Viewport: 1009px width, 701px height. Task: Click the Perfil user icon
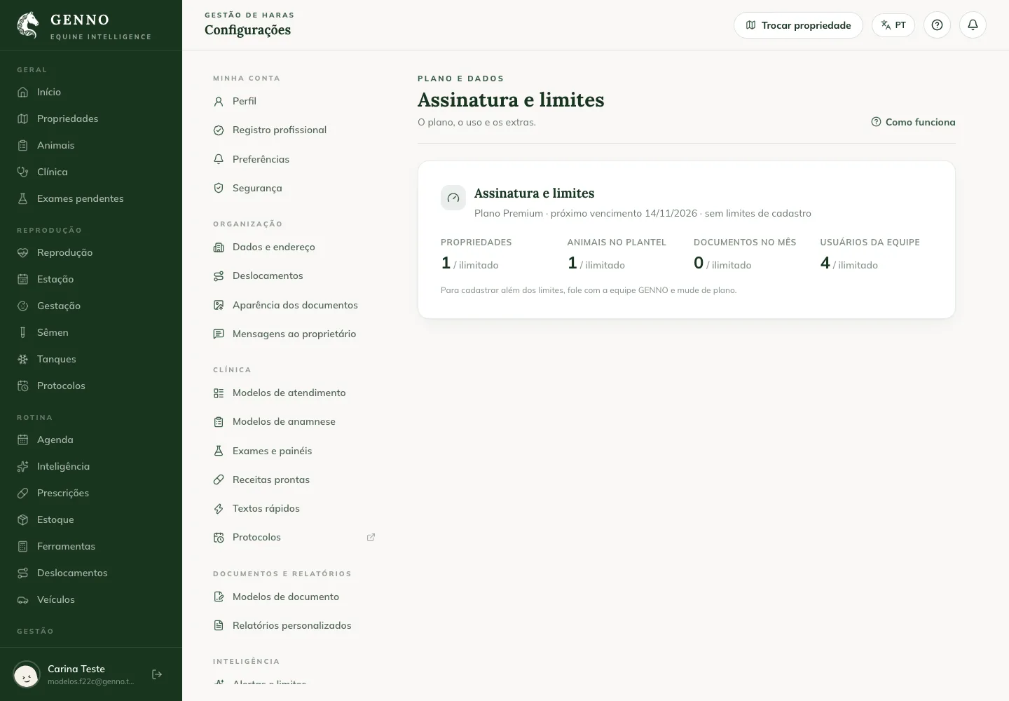pos(219,101)
